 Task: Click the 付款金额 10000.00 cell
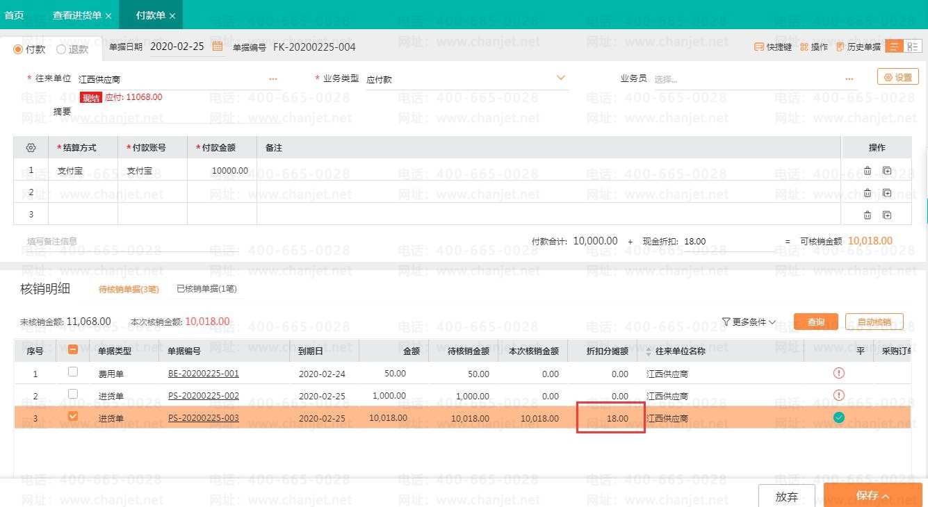222,170
